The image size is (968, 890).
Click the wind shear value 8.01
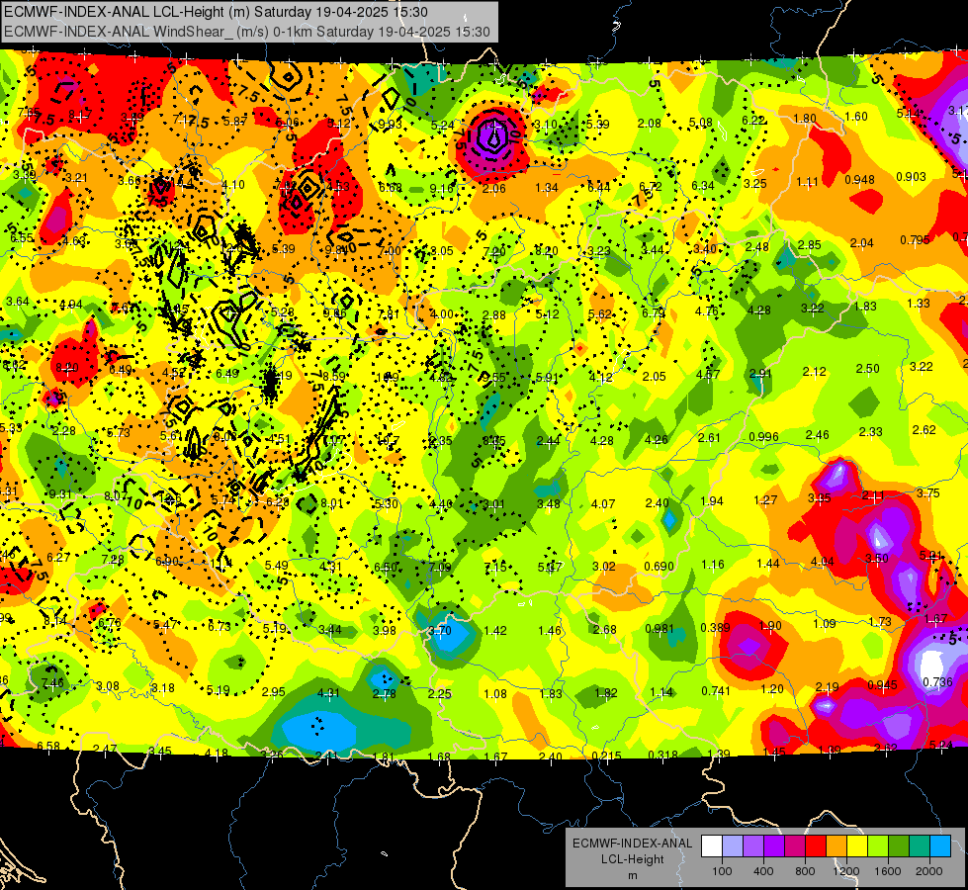331,503
